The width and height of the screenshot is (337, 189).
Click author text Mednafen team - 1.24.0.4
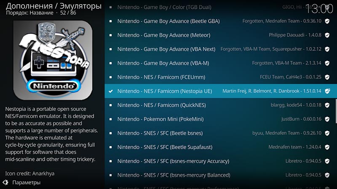(295, 147)
